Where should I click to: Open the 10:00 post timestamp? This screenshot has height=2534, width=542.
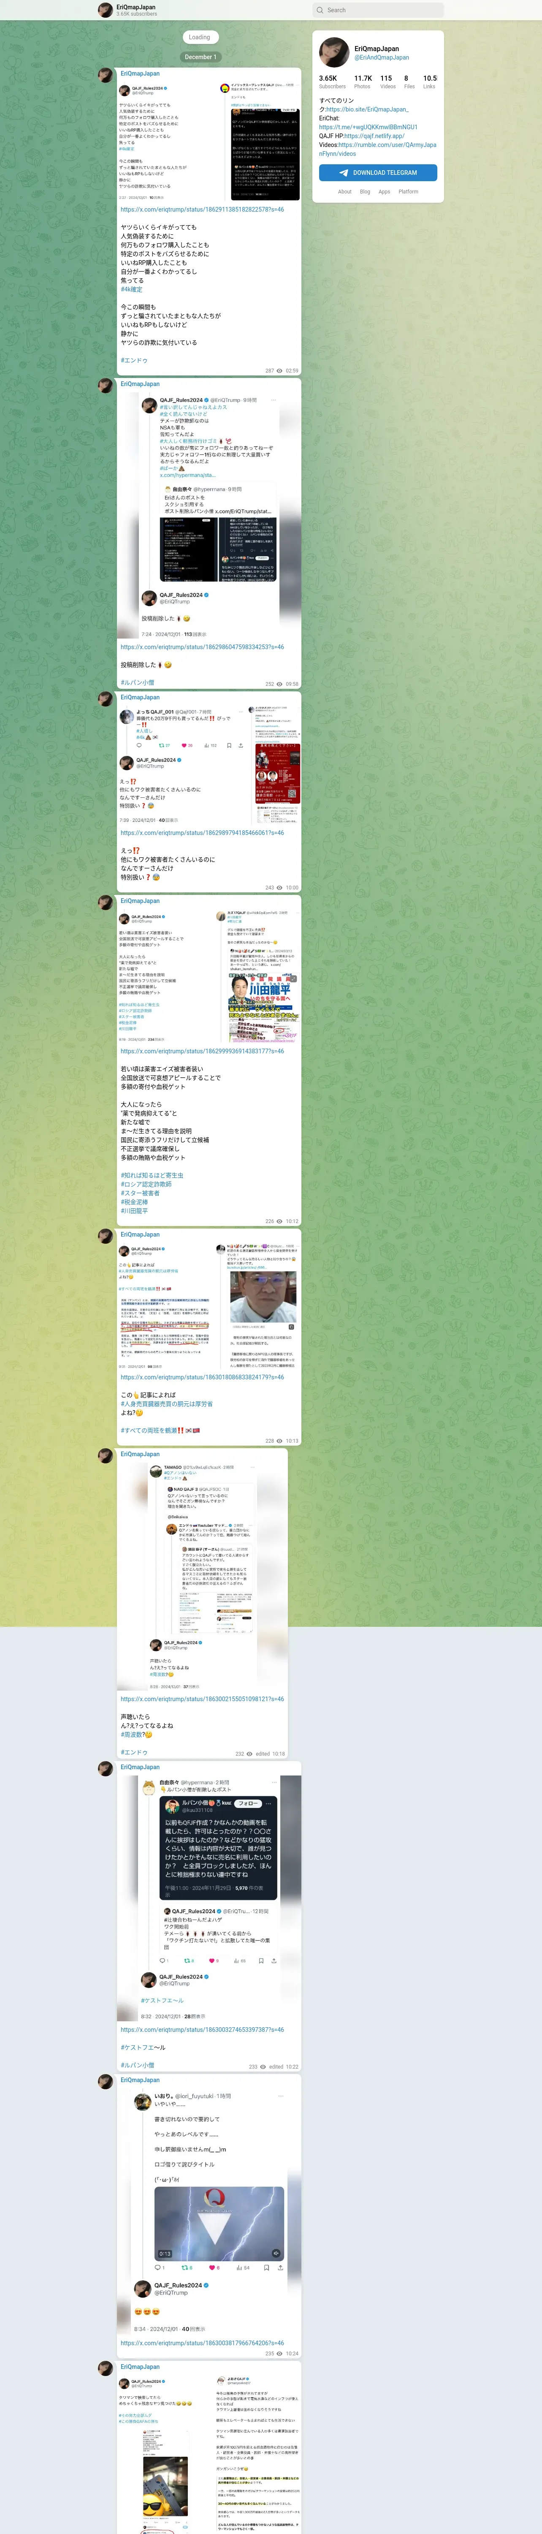[x=292, y=887]
